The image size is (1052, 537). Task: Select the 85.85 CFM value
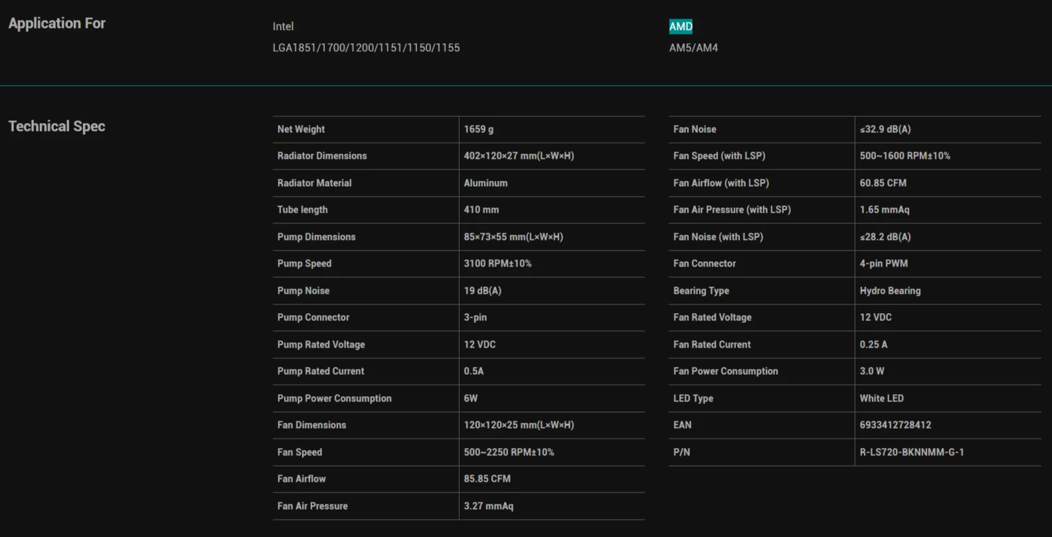point(487,479)
